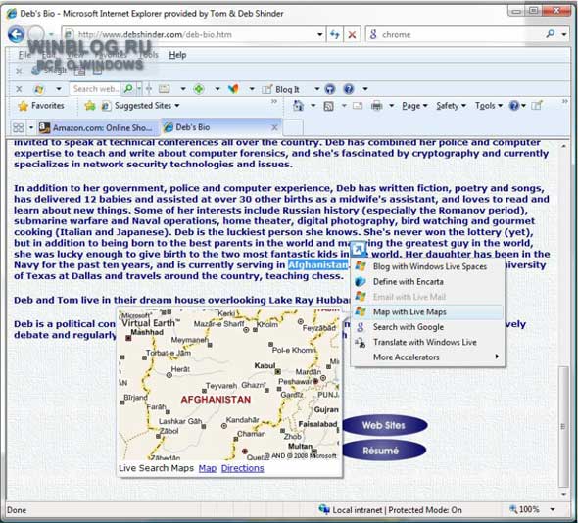578x523 pixels.
Task: Click the Web Sites oval button
Action: pyautogui.click(x=384, y=425)
